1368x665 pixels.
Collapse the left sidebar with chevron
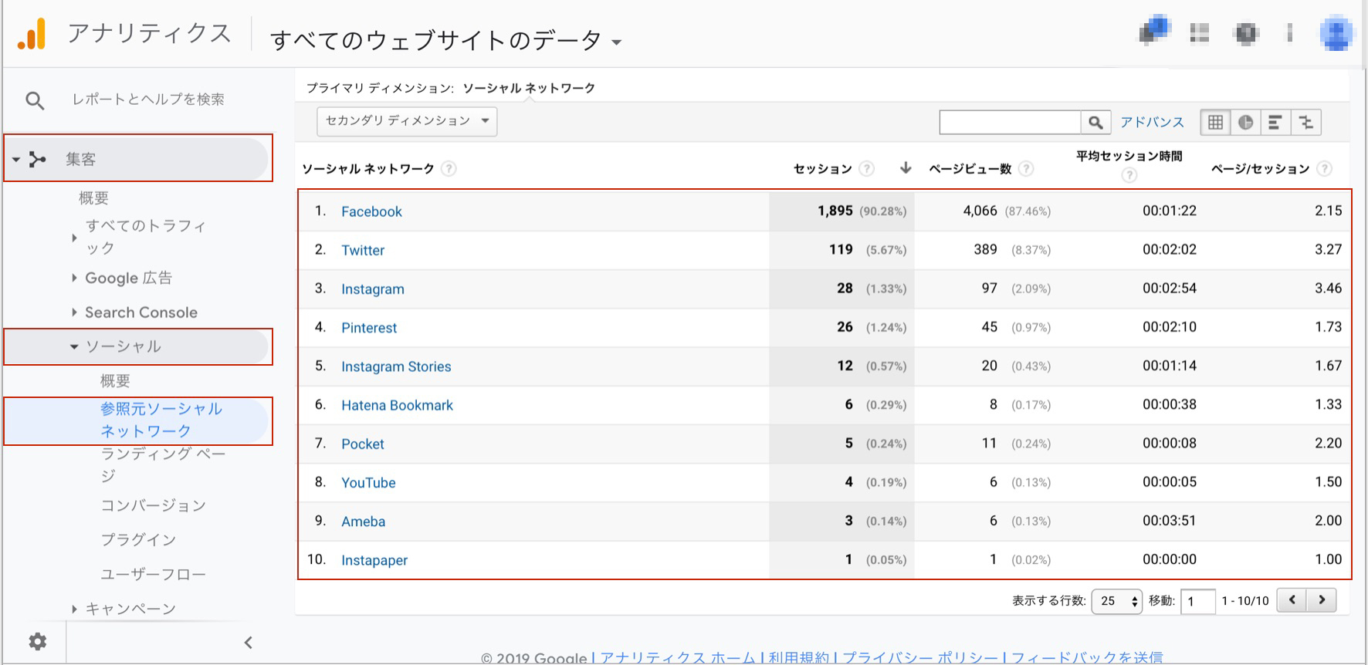249,642
